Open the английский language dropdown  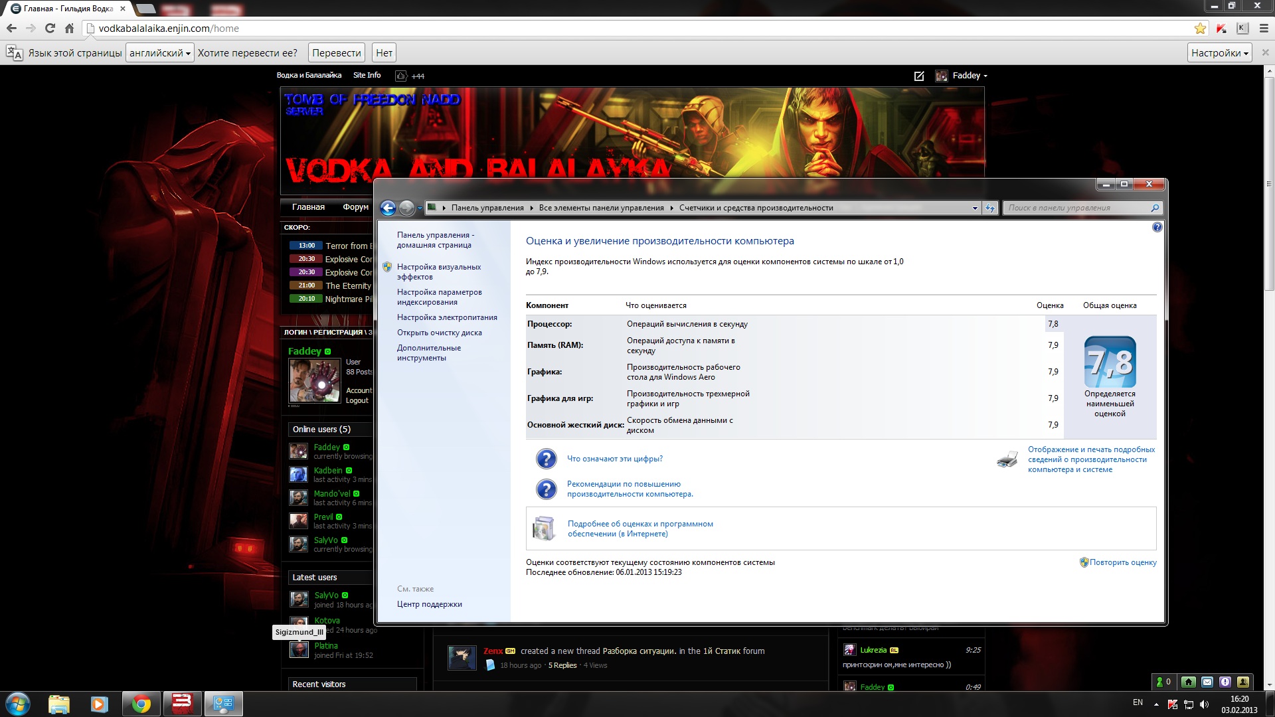[159, 53]
